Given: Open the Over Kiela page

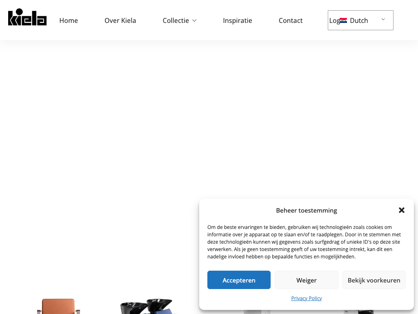Looking at the screenshot, I should [x=120, y=20].
